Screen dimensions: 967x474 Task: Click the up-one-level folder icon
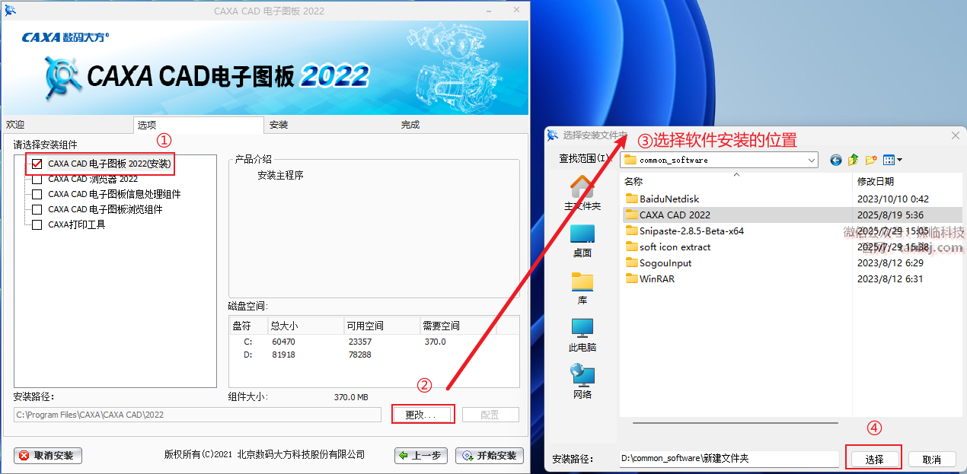(x=854, y=160)
